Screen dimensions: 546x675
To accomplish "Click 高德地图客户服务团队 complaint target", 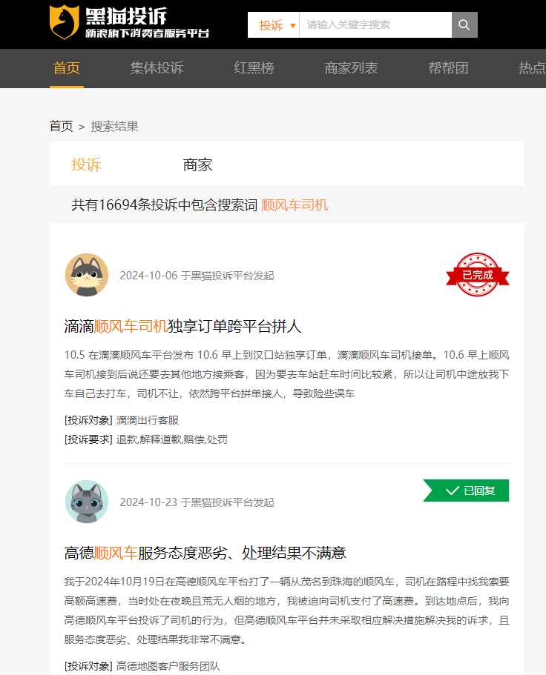I will pos(168,666).
